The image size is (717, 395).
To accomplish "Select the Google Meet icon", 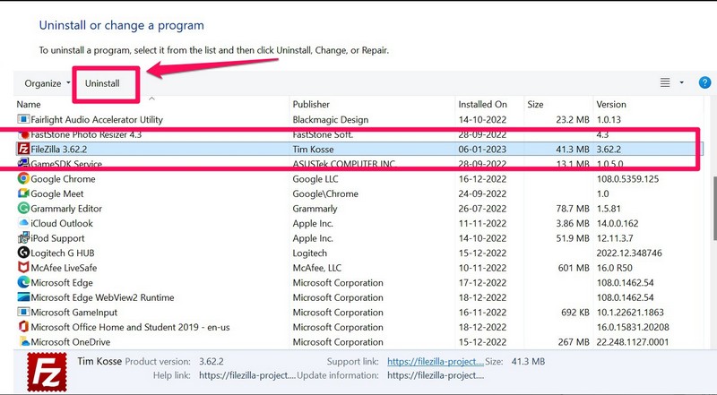I will [x=23, y=193].
